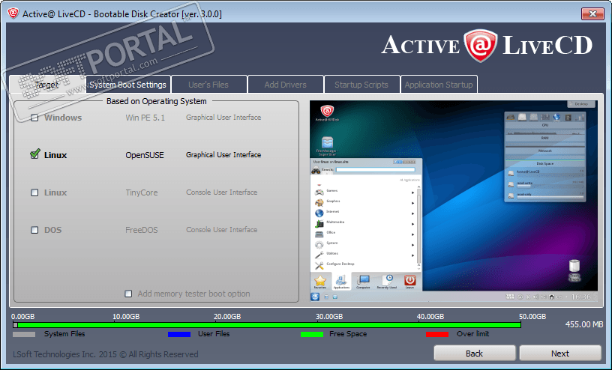Click the Active@ LiveCD title bar icon
The height and width of the screenshot is (370, 612).
[x=13, y=13]
